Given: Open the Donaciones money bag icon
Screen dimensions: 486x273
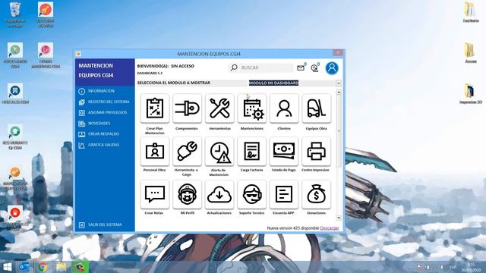Looking at the screenshot, I should pyautogui.click(x=316, y=194).
